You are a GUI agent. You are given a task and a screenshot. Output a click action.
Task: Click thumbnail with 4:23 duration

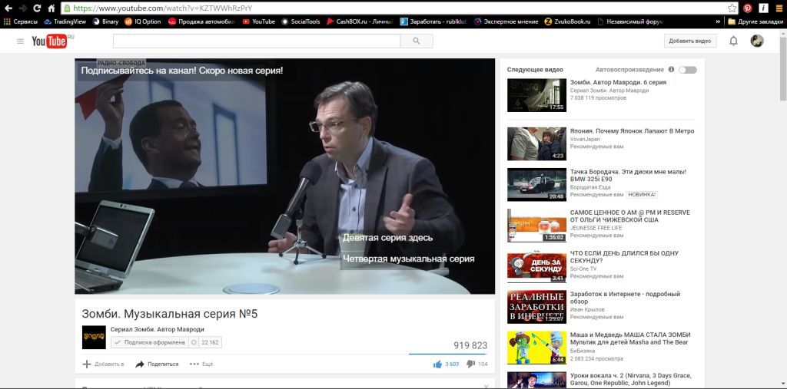(536, 143)
